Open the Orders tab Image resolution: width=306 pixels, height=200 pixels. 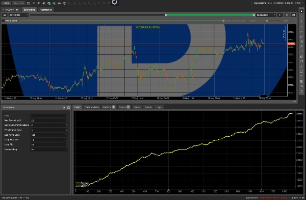tap(124, 107)
